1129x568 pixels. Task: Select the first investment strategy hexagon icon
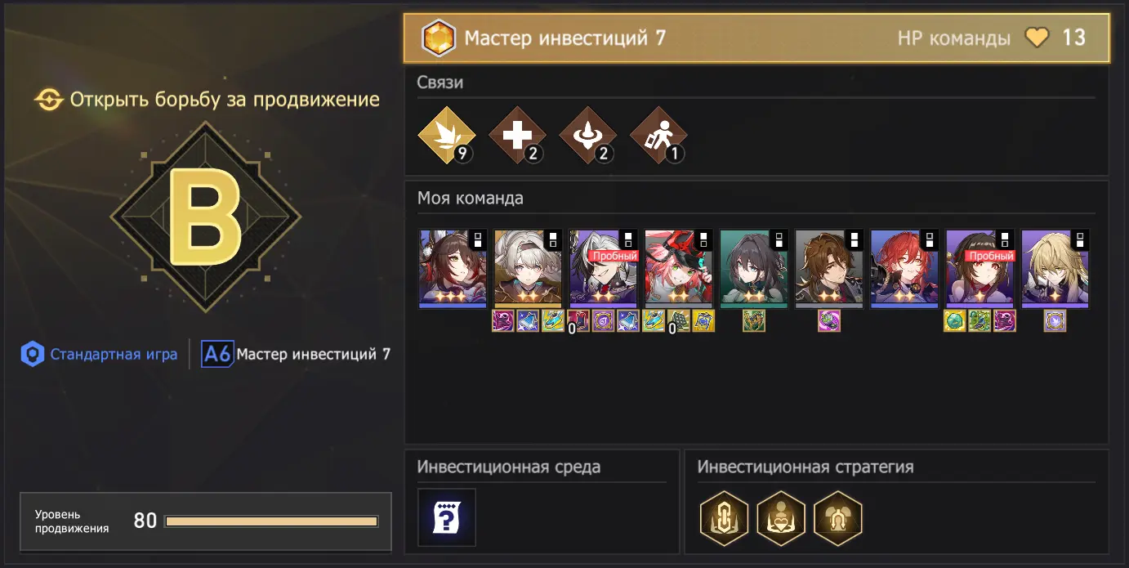click(x=725, y=518)
